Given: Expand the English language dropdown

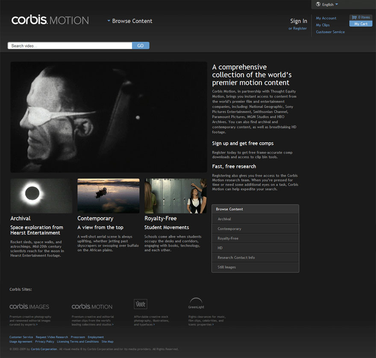Looking at the screenshot, I should pyautogui.click(x=330, y=5).
